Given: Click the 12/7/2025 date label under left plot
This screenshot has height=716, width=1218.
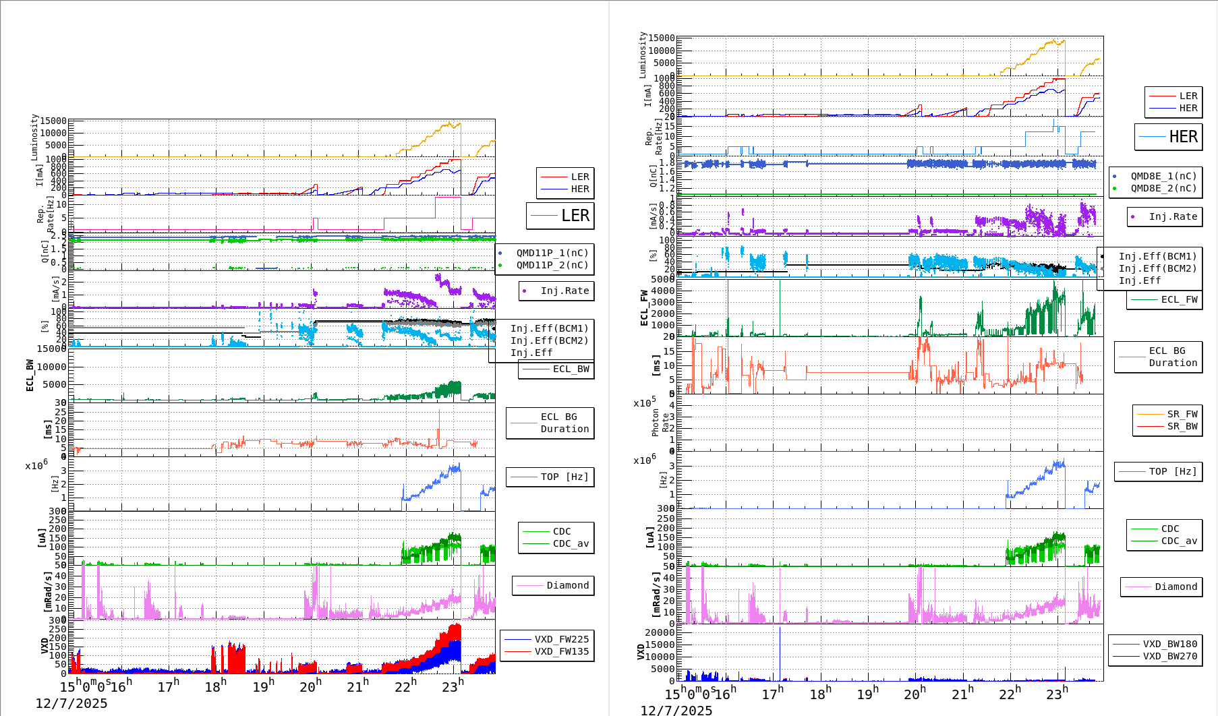Looking at the screenshot, I should pos(71,704).
